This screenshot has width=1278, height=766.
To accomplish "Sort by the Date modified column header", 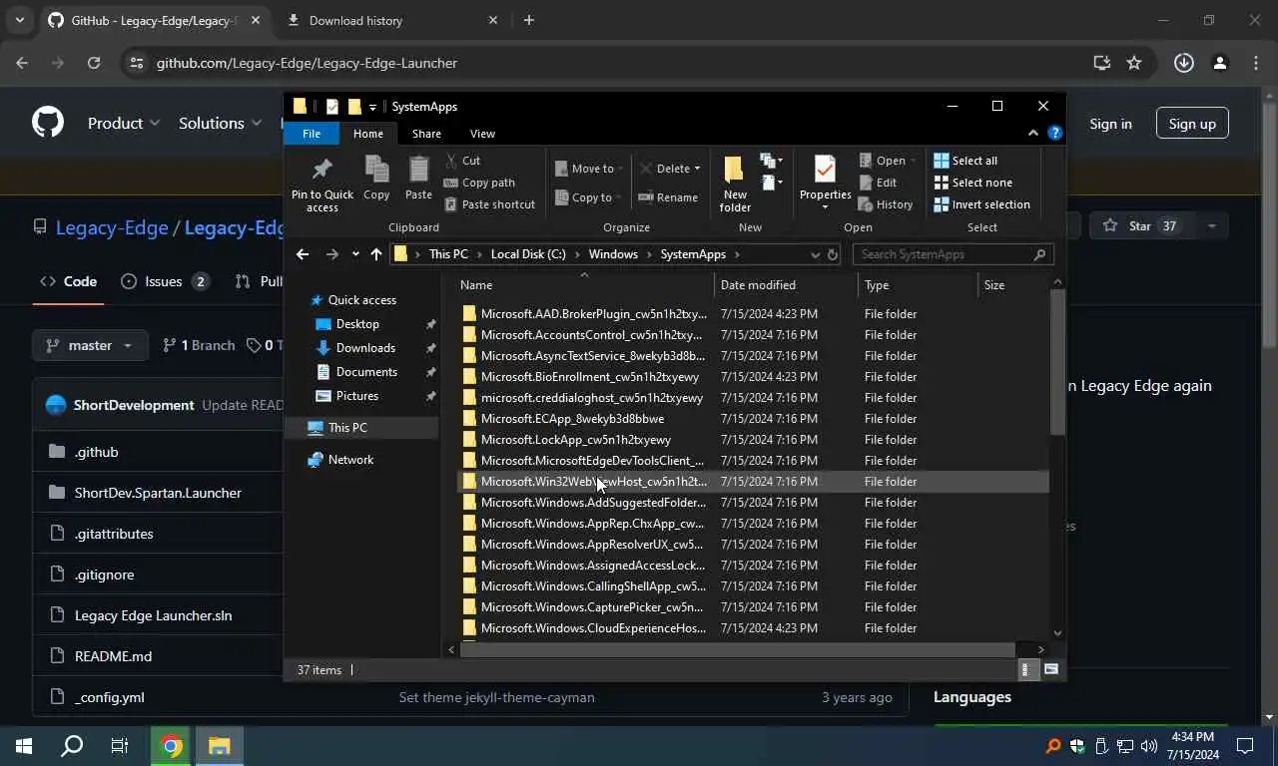I will [x=785, y=285].
